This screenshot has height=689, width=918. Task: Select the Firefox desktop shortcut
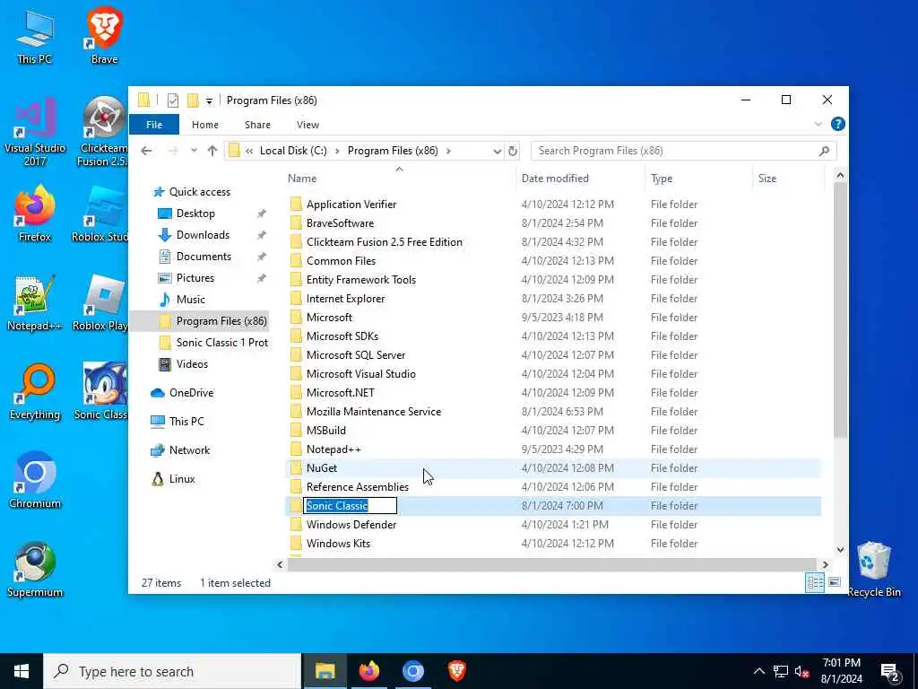(35, 214)
